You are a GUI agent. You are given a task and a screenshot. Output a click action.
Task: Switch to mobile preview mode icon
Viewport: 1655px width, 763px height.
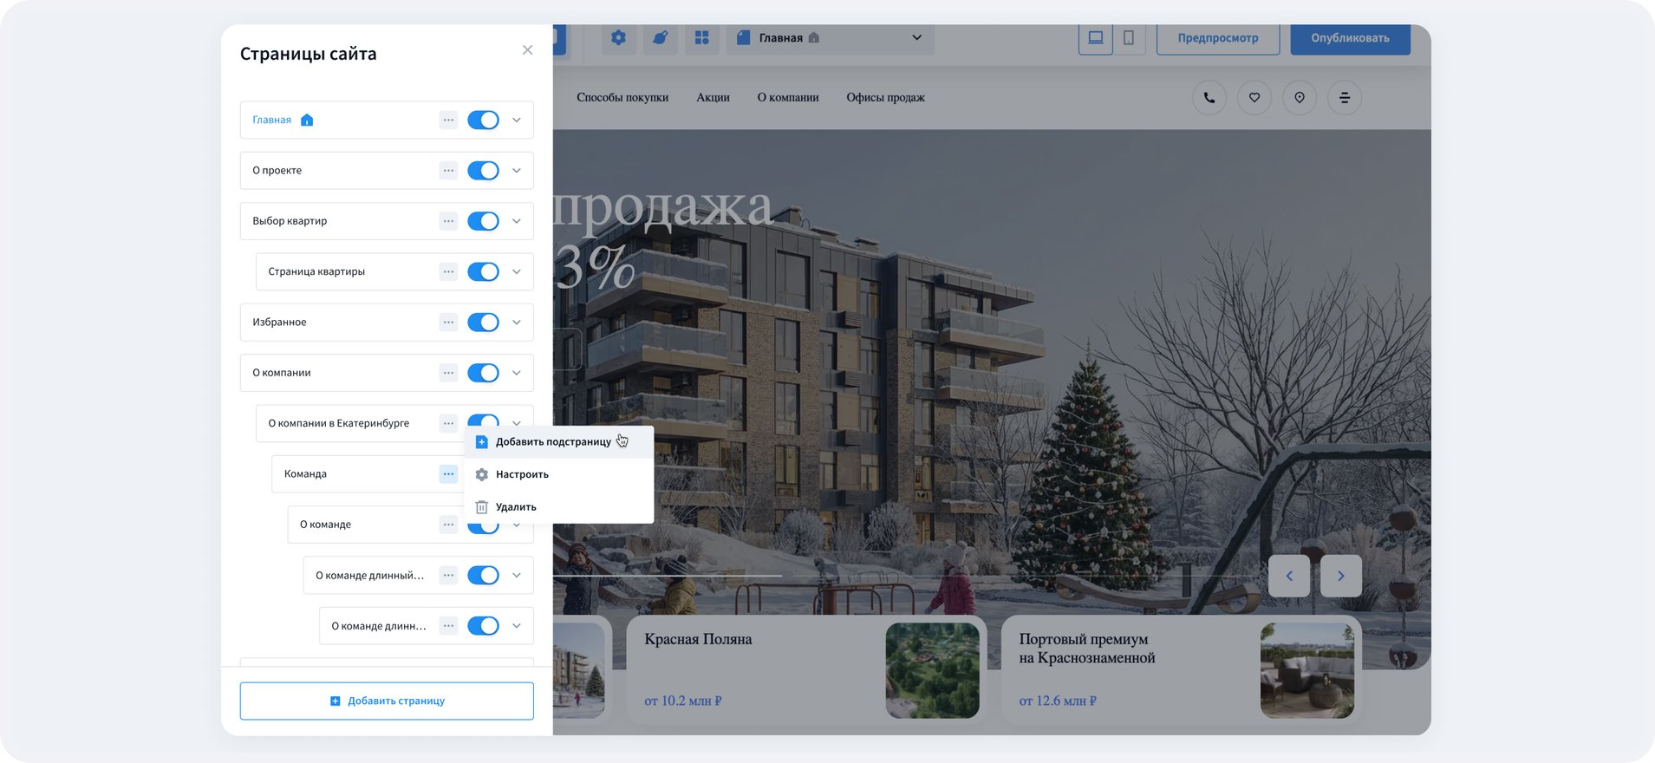[x=1129, y=38]
